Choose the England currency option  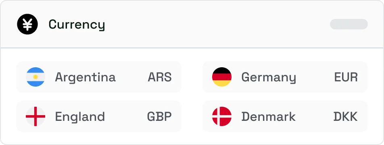point(99,116)
